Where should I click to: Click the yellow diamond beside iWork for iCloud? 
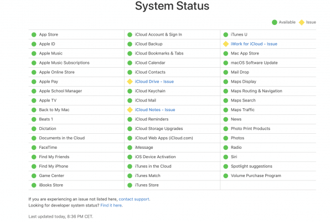(x=226, y=44)
